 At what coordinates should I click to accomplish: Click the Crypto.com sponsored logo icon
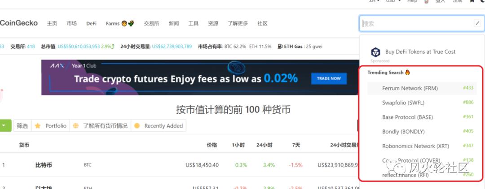tap(375, 52)
